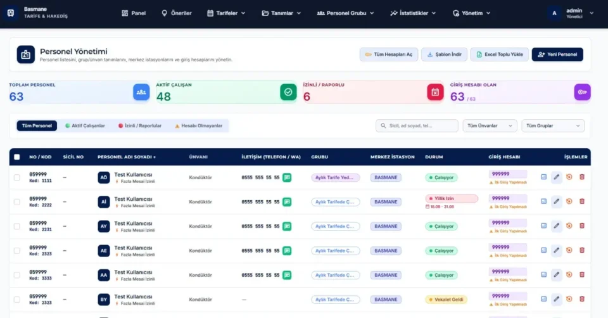This screenshot has height=318, width=608.
Task: Delete the personnel row with Kod 1111
Action: [582, 177]
